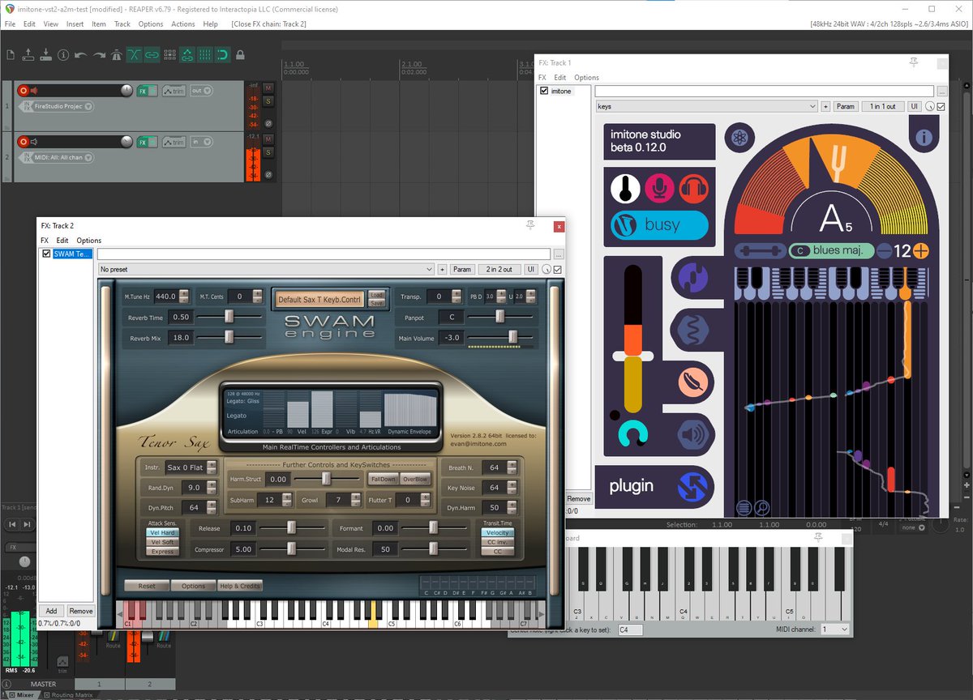Click the dumbbell range icon in imitone
Image resolution: width=973 pixels, height=700 pixels.
click(x=760, y=251)
